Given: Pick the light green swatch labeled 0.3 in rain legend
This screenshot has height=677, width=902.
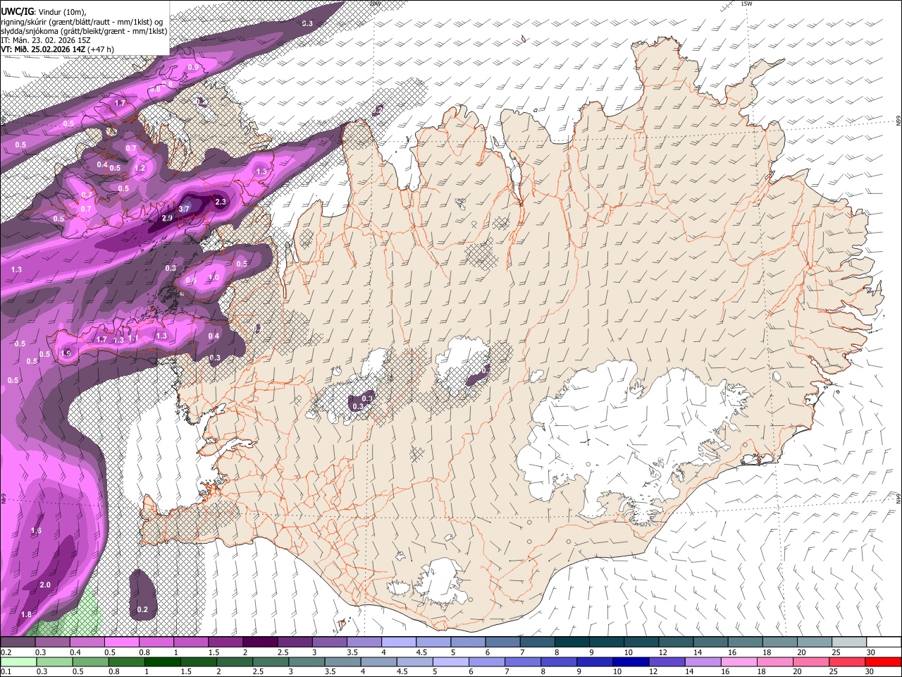Looking at the screenshot, I should (x=54, y=661).
